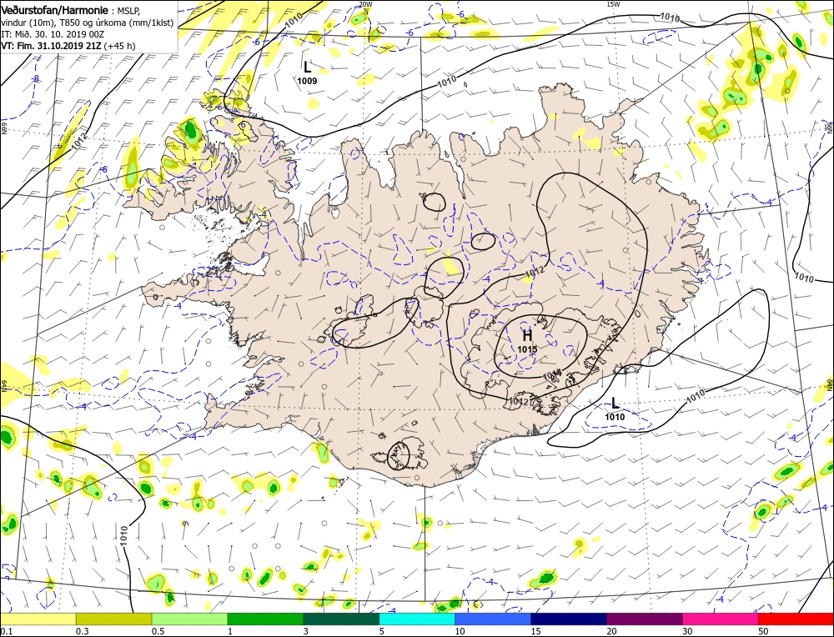The image size is (834, 637).
Task: Click the 'Veðurstofan/Harmonie' title text
Action: click(56, 10)
